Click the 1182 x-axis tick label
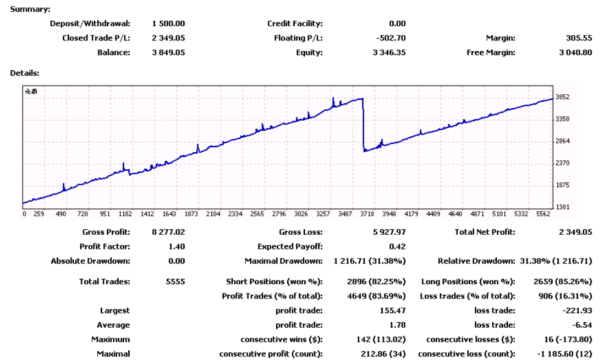 [125, 214]
